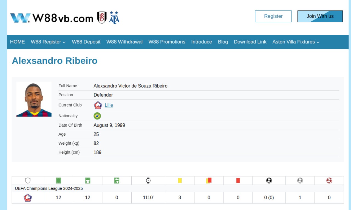Click the gray football assists icon

point(300,180)
